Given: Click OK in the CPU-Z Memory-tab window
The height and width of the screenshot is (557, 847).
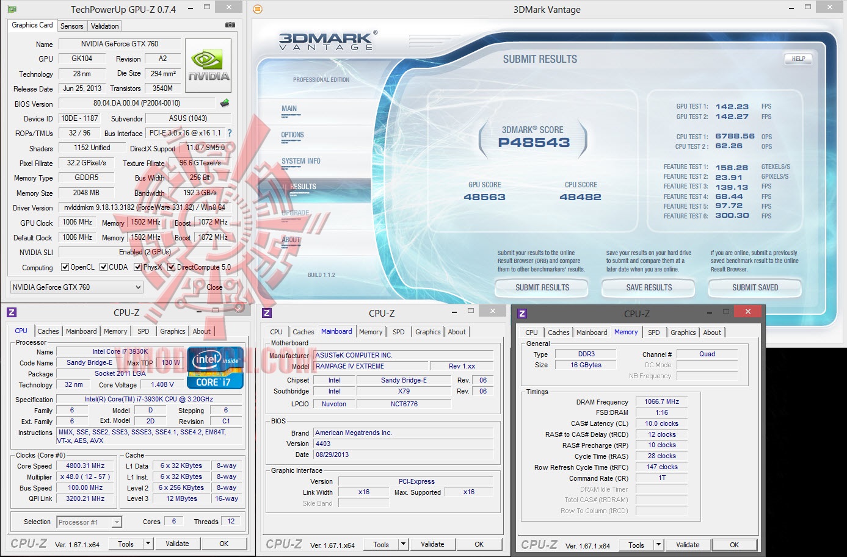Looking at the screenshot, I should pyautogui.click(x=734, y=545).
